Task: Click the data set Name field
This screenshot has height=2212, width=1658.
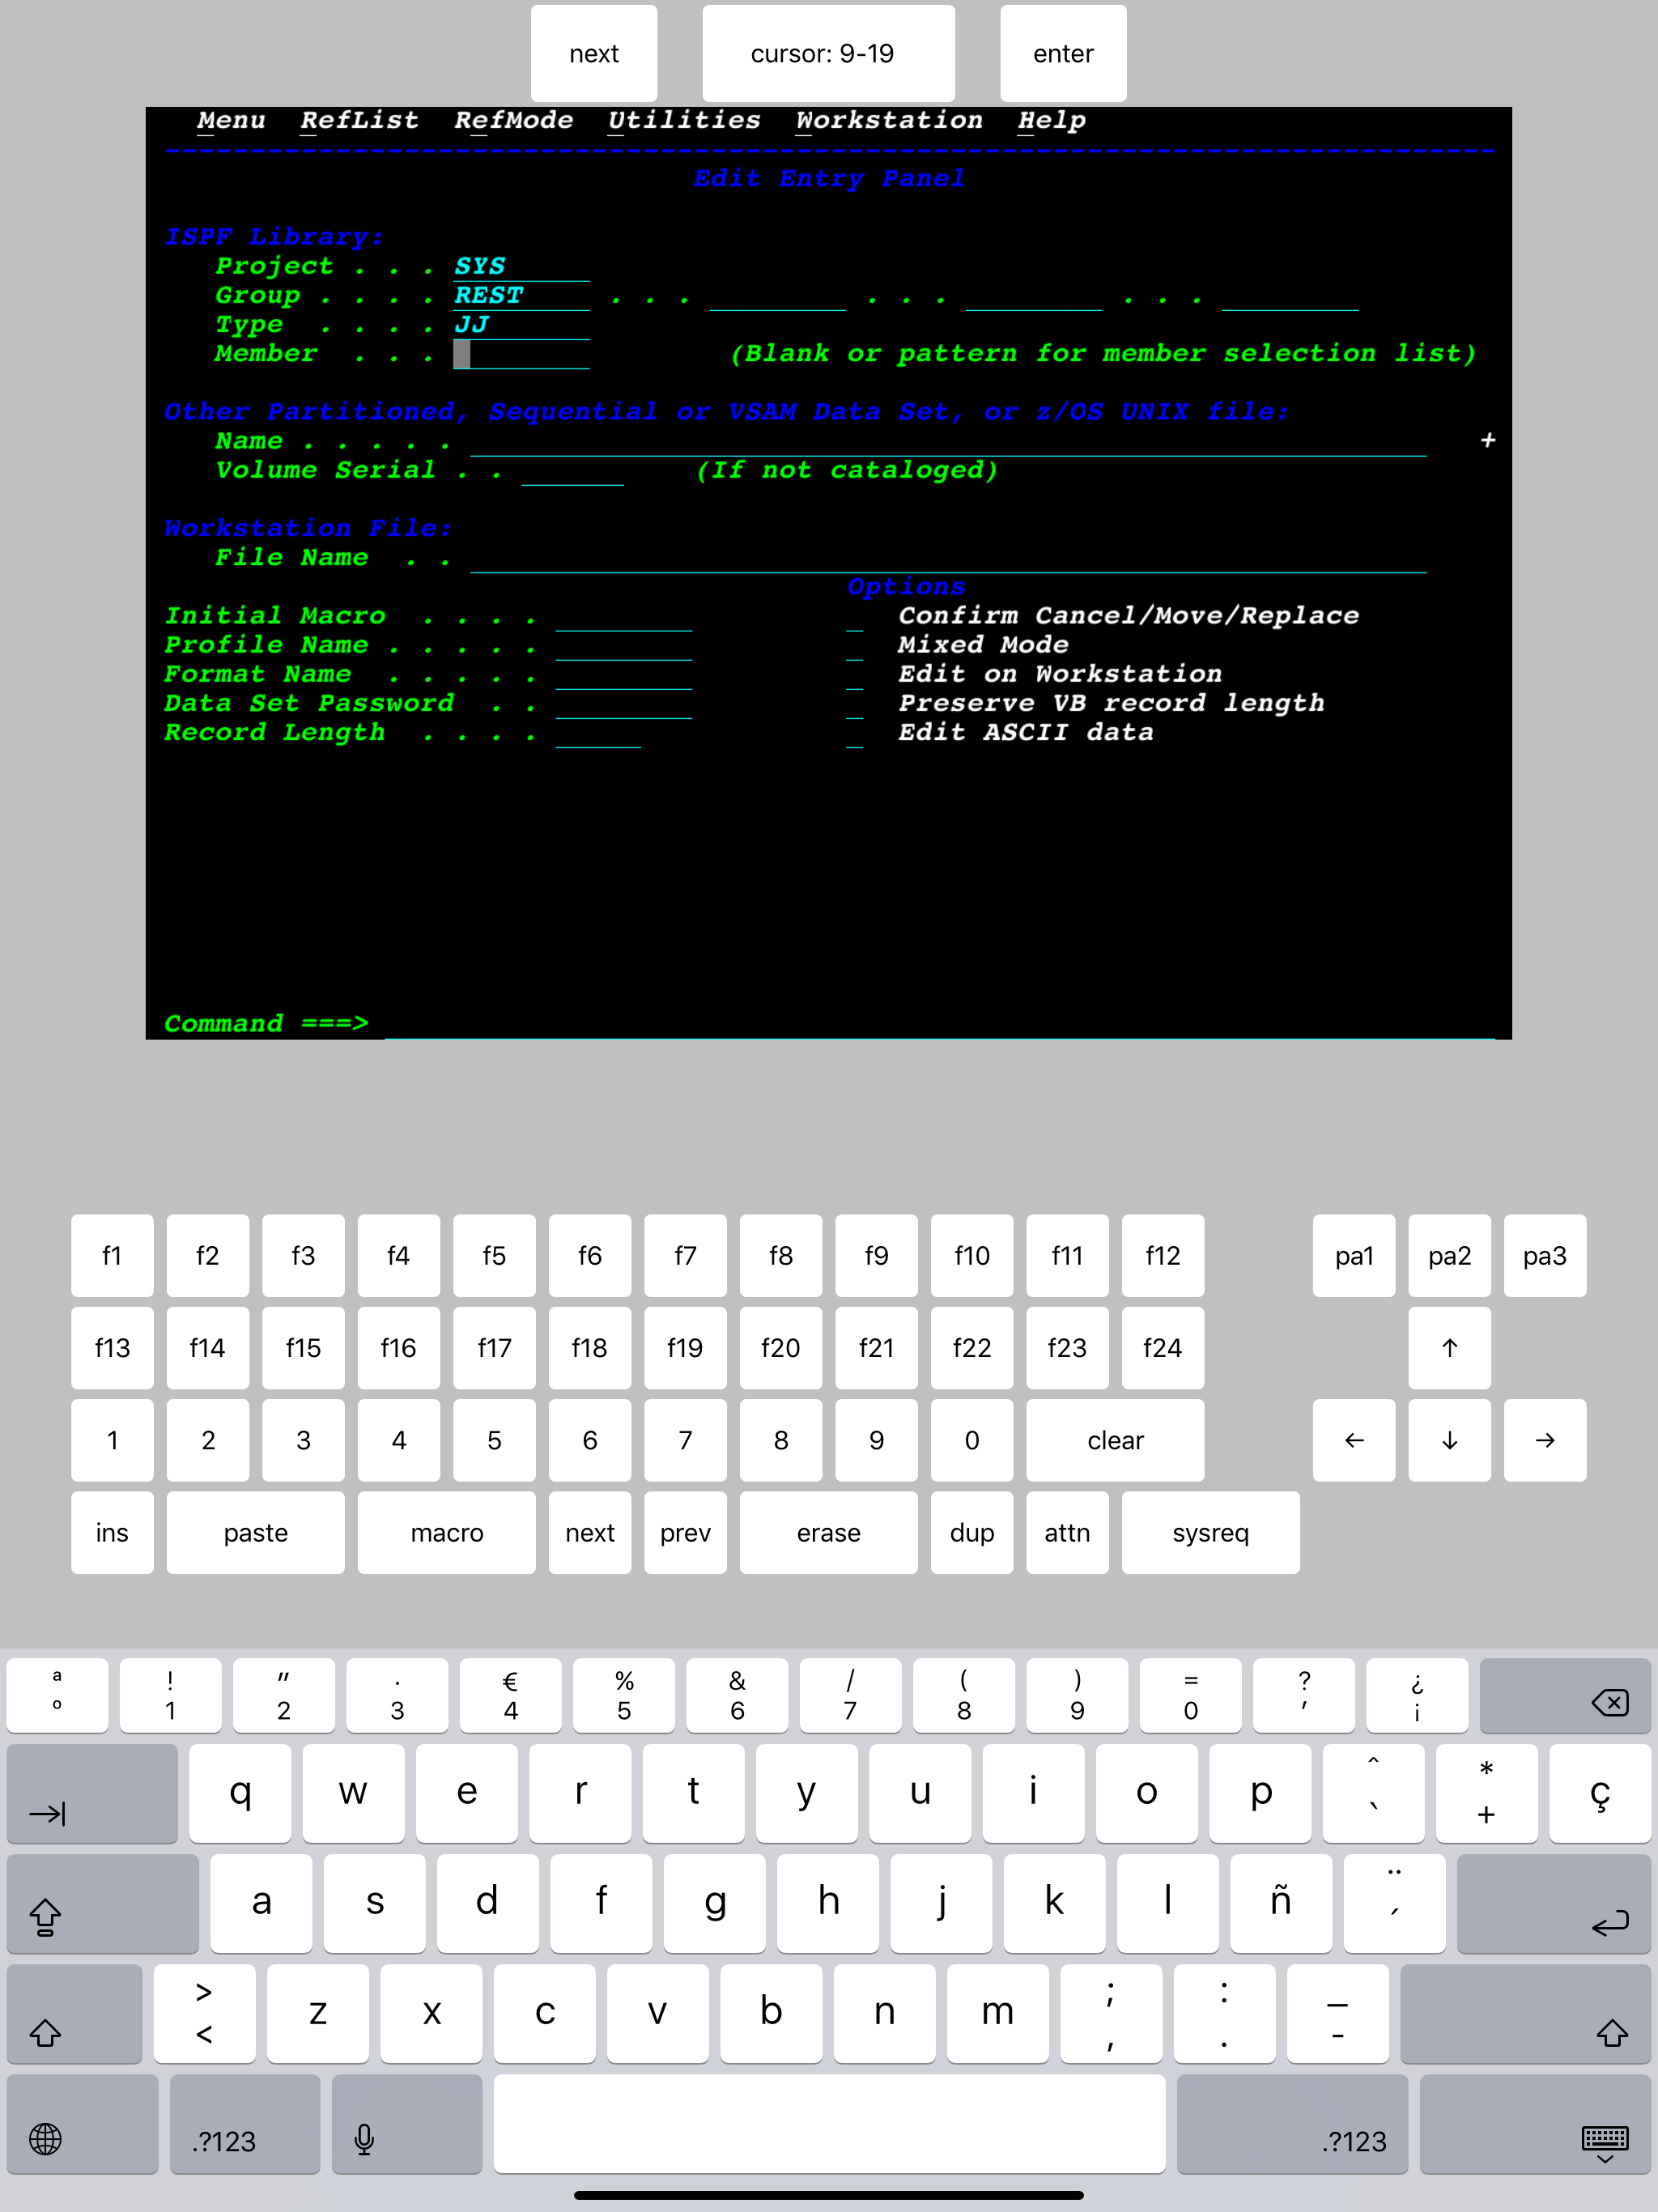Action: pos(948,442)
